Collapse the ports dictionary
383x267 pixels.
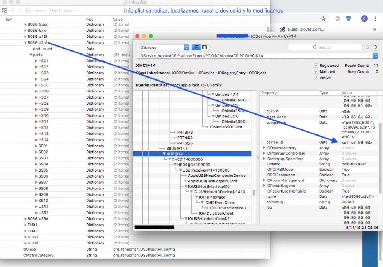coord(31,55)
